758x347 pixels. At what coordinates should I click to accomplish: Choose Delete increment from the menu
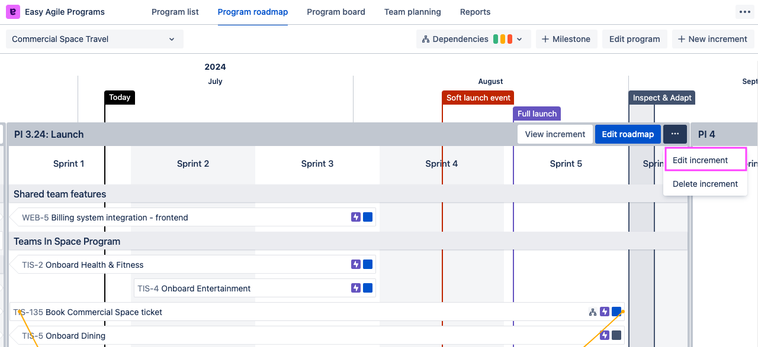pyautogui.click(x=705, y=184)
